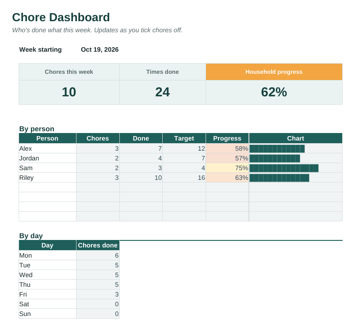This screenshot has width=355, height=331.
Task: Click Alex's target value 12
Action: 184,148
